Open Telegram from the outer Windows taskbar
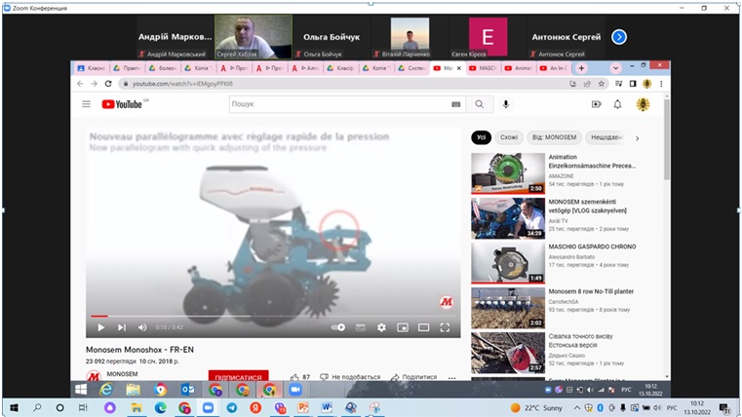This screenshot has height=417, width=742. (x=232, y=407)
